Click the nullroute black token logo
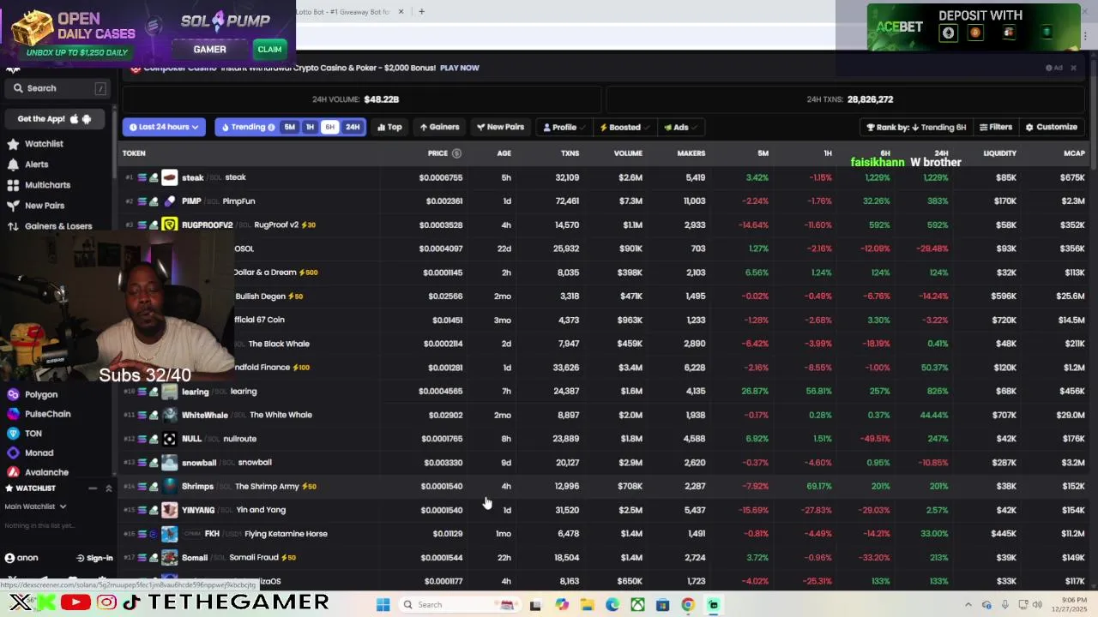Viewport: 1098px width, 617px height. (169, 439)
